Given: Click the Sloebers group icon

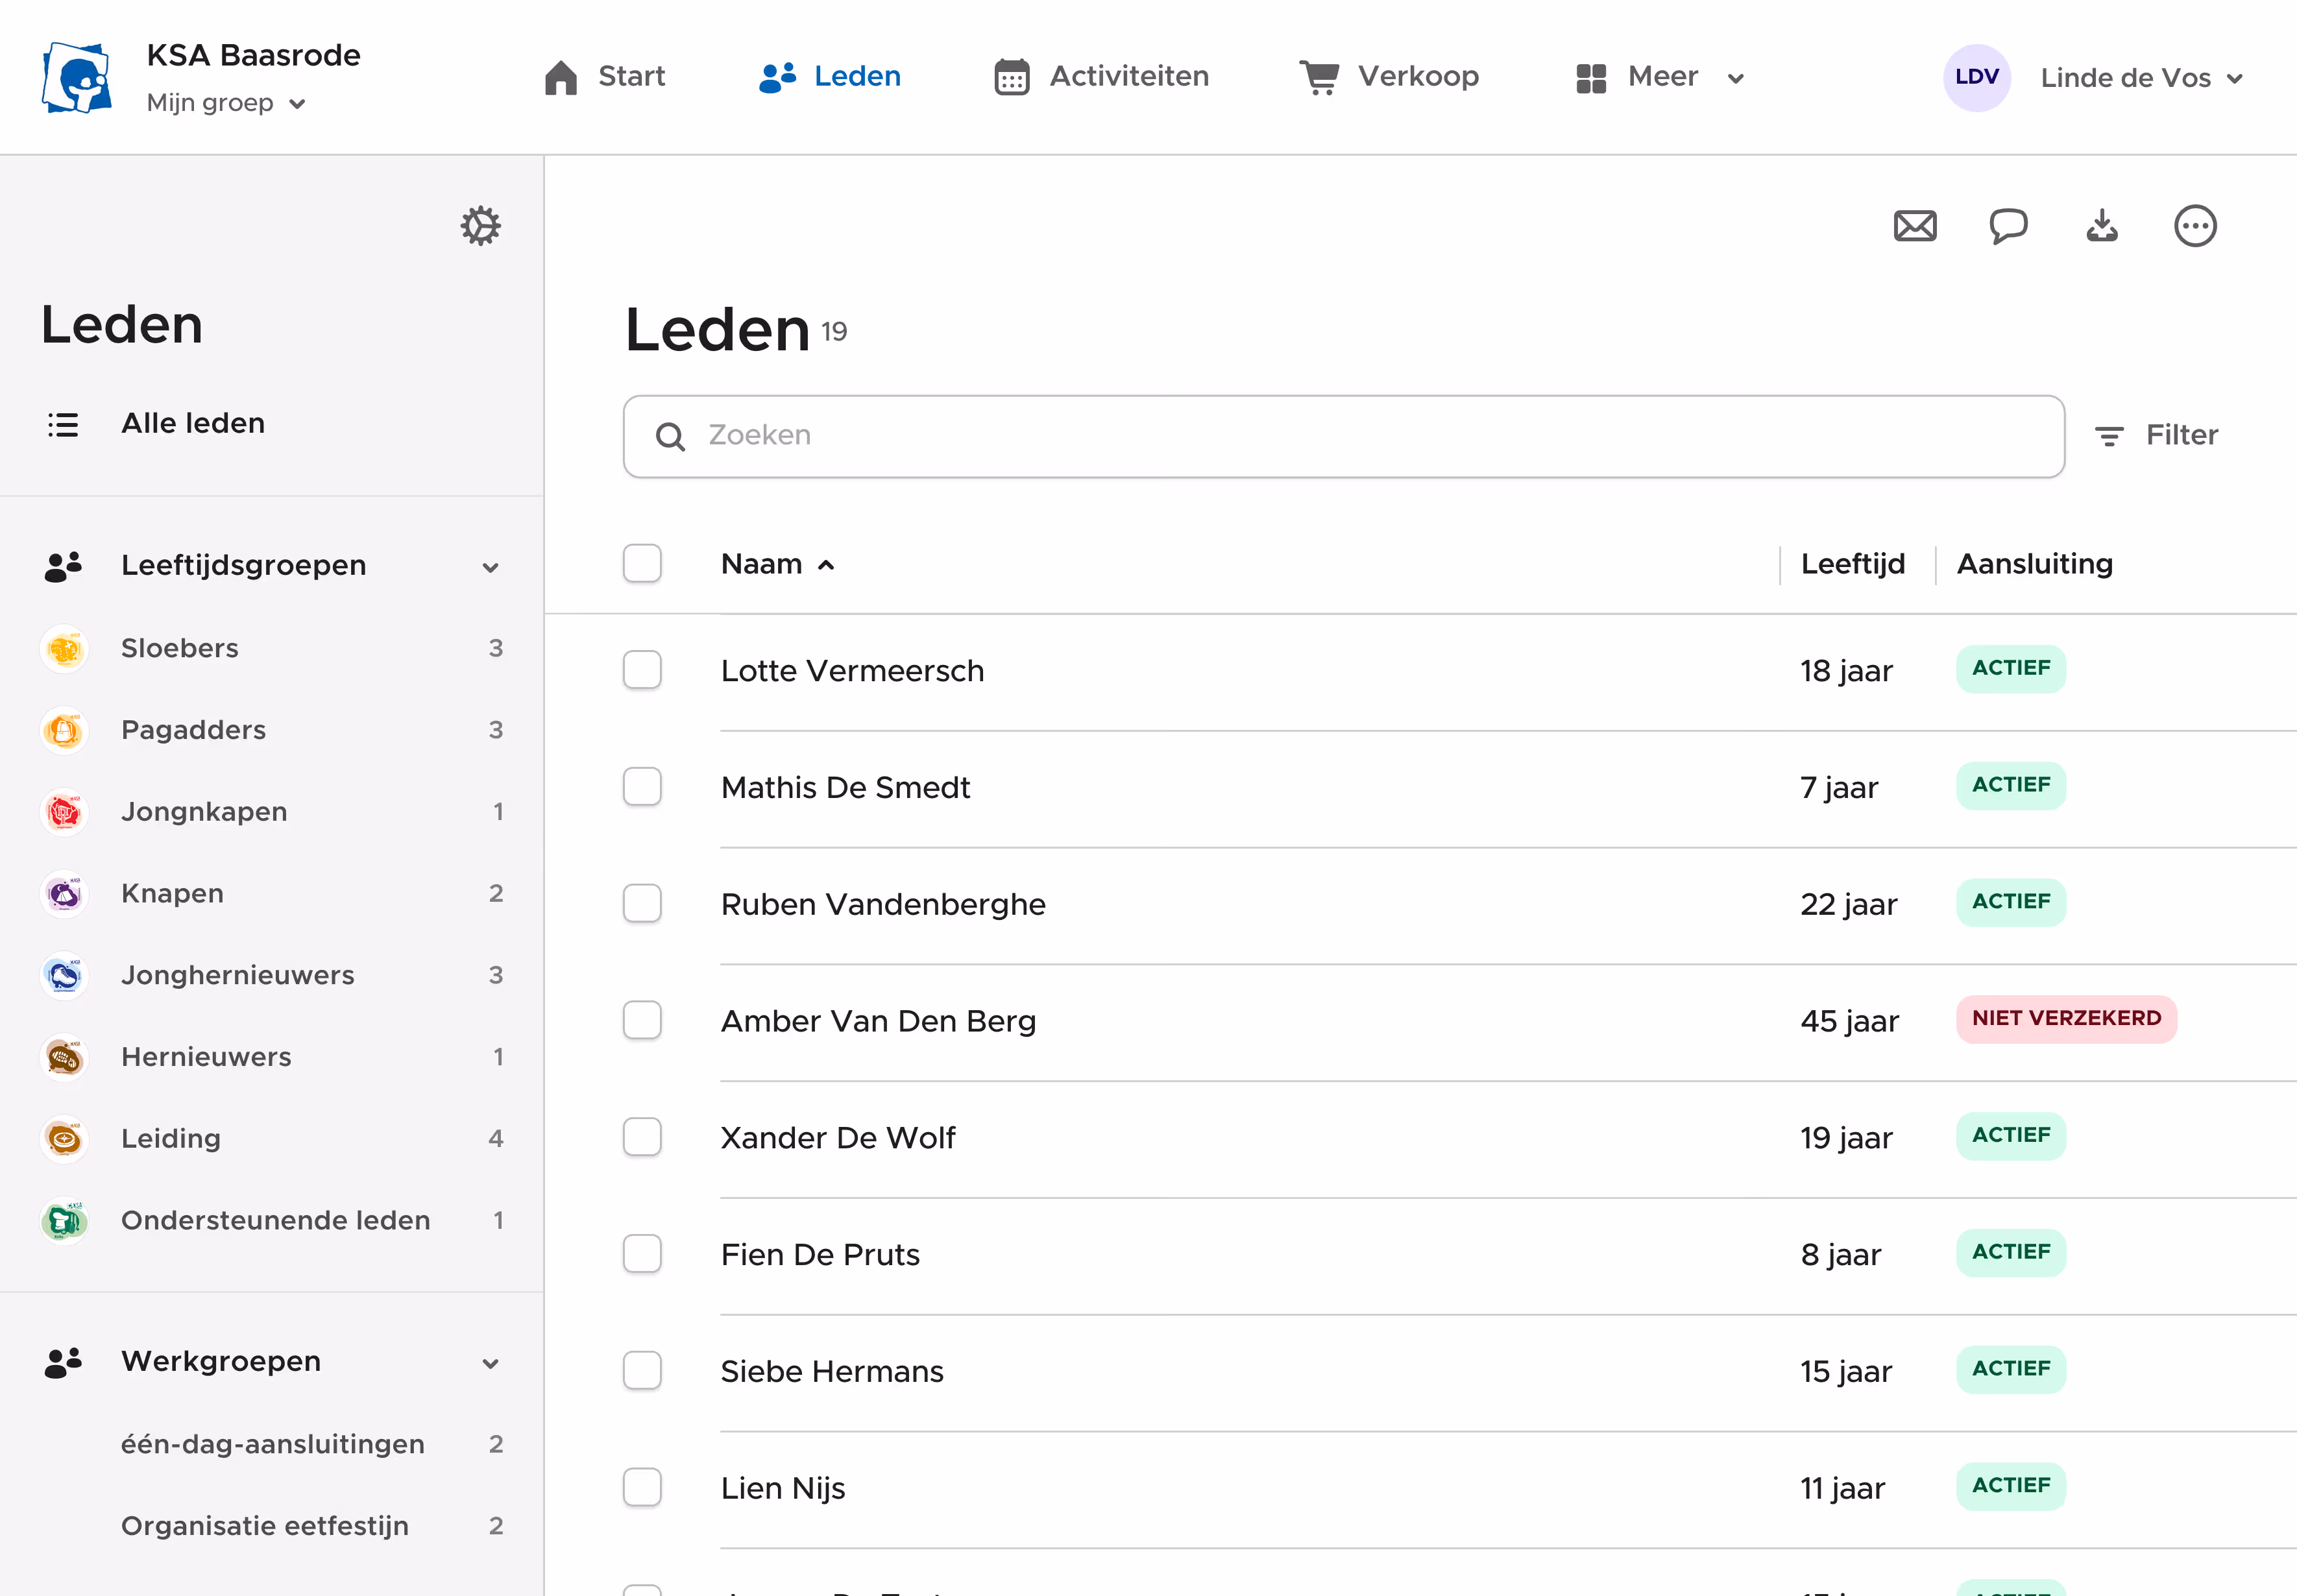Looking at the screenshot, I should click(64, 649).
